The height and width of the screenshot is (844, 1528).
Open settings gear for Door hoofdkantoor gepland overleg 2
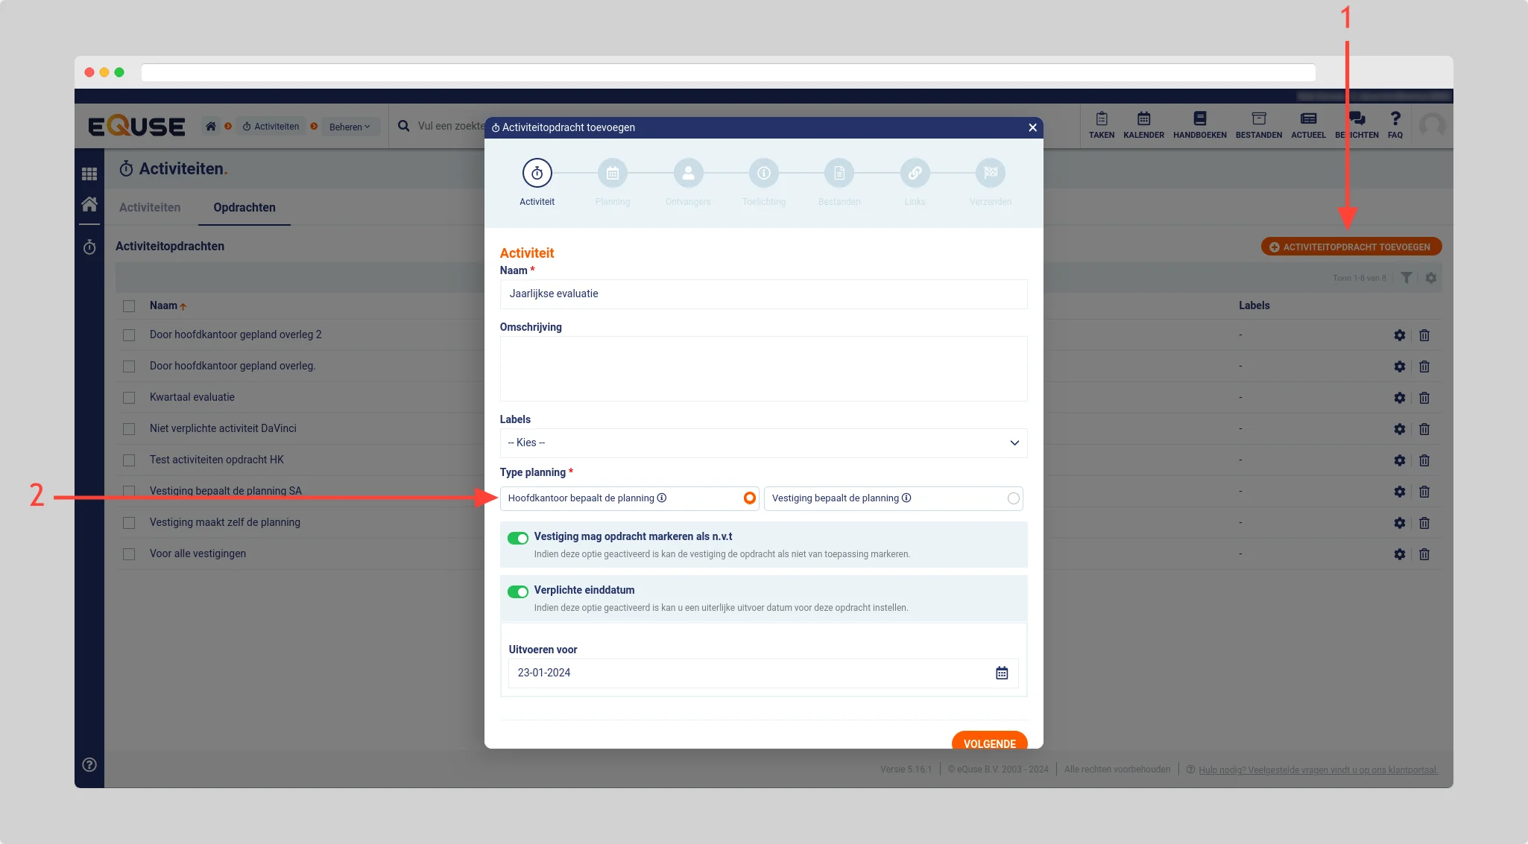click(x=1399, y=335)
